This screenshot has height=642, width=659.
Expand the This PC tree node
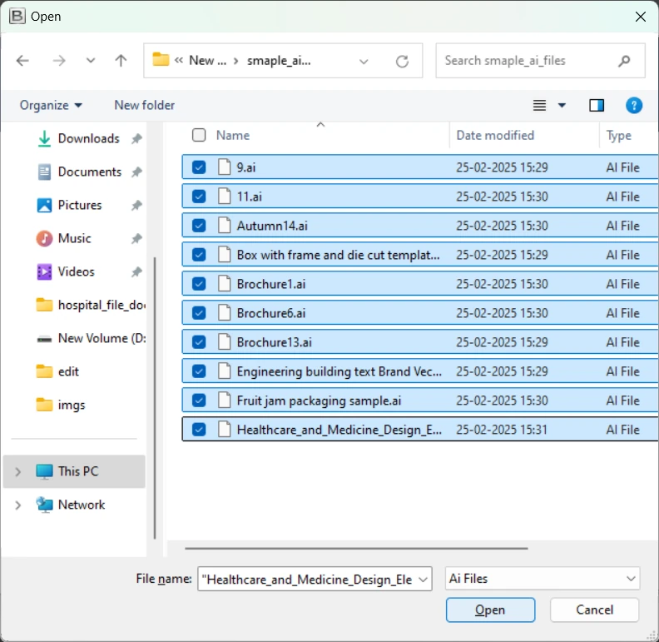(18, 471)
